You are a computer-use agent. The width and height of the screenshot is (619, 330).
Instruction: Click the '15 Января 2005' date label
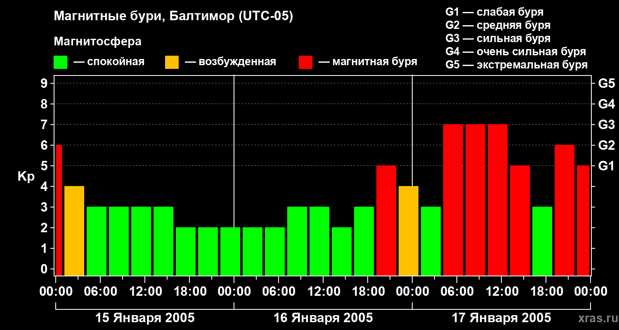(x=145, y=318)
